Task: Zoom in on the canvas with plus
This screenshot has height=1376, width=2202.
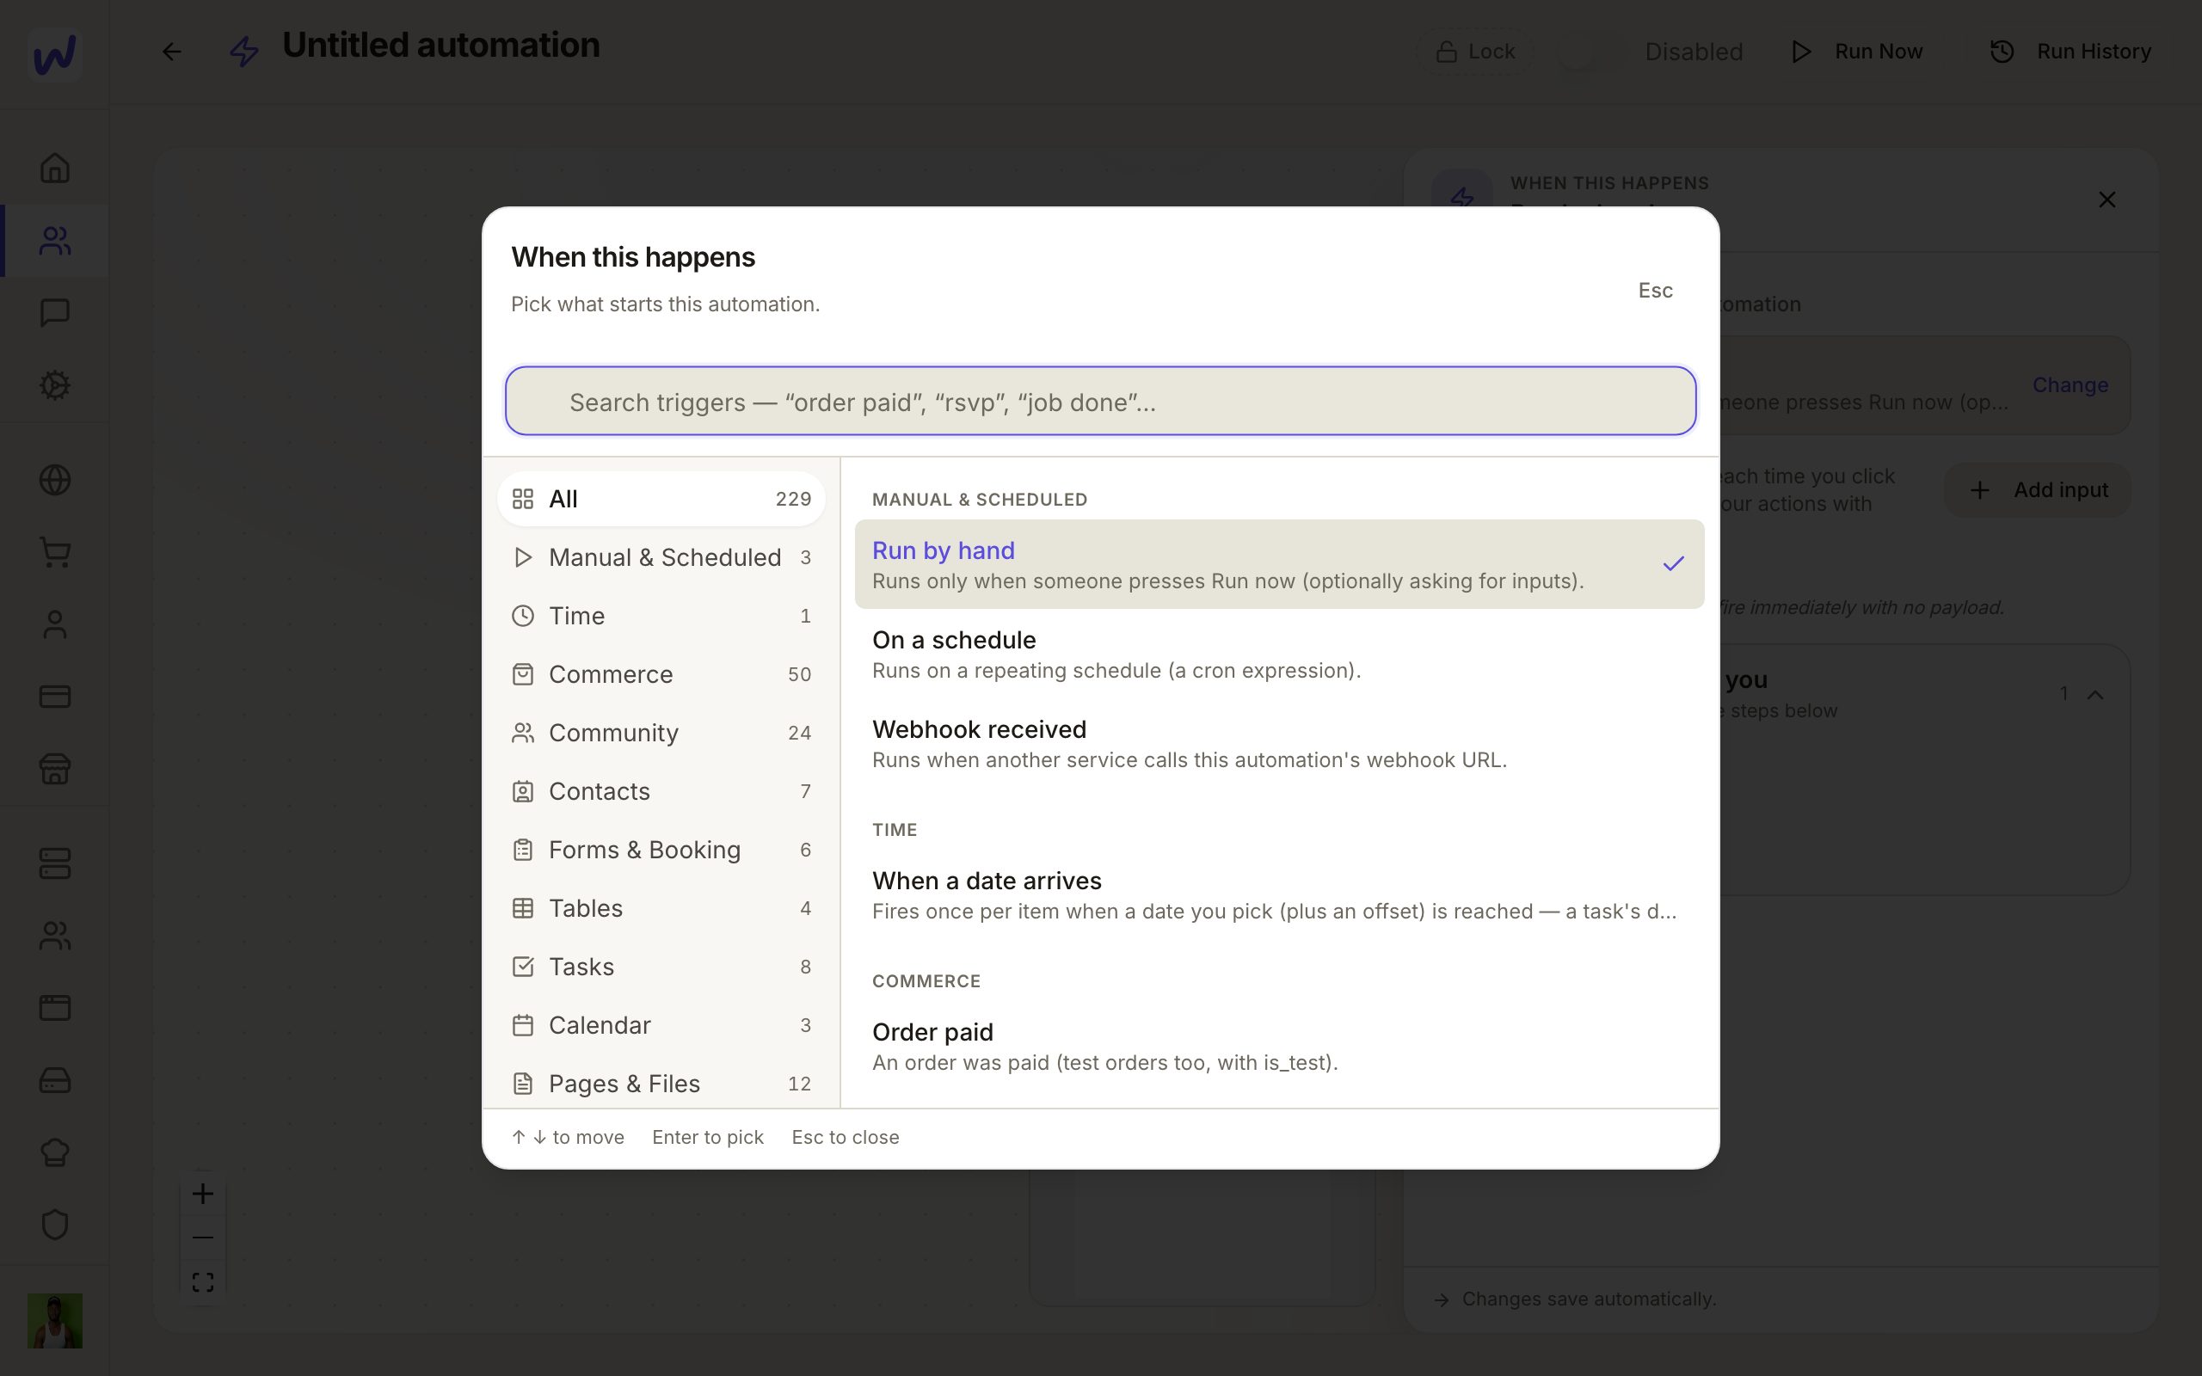Action: [203, 1193]
